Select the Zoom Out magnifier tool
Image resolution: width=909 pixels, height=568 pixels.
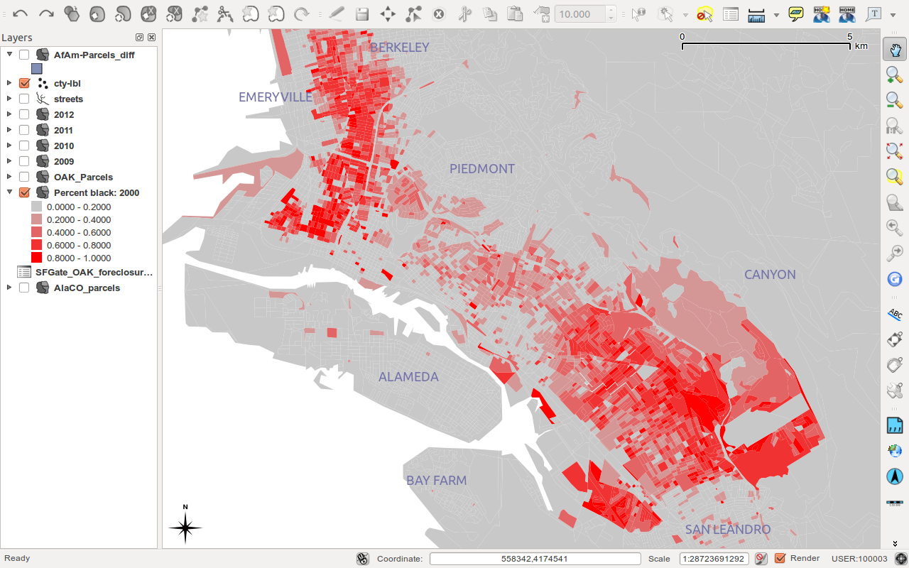click(895, 100)
